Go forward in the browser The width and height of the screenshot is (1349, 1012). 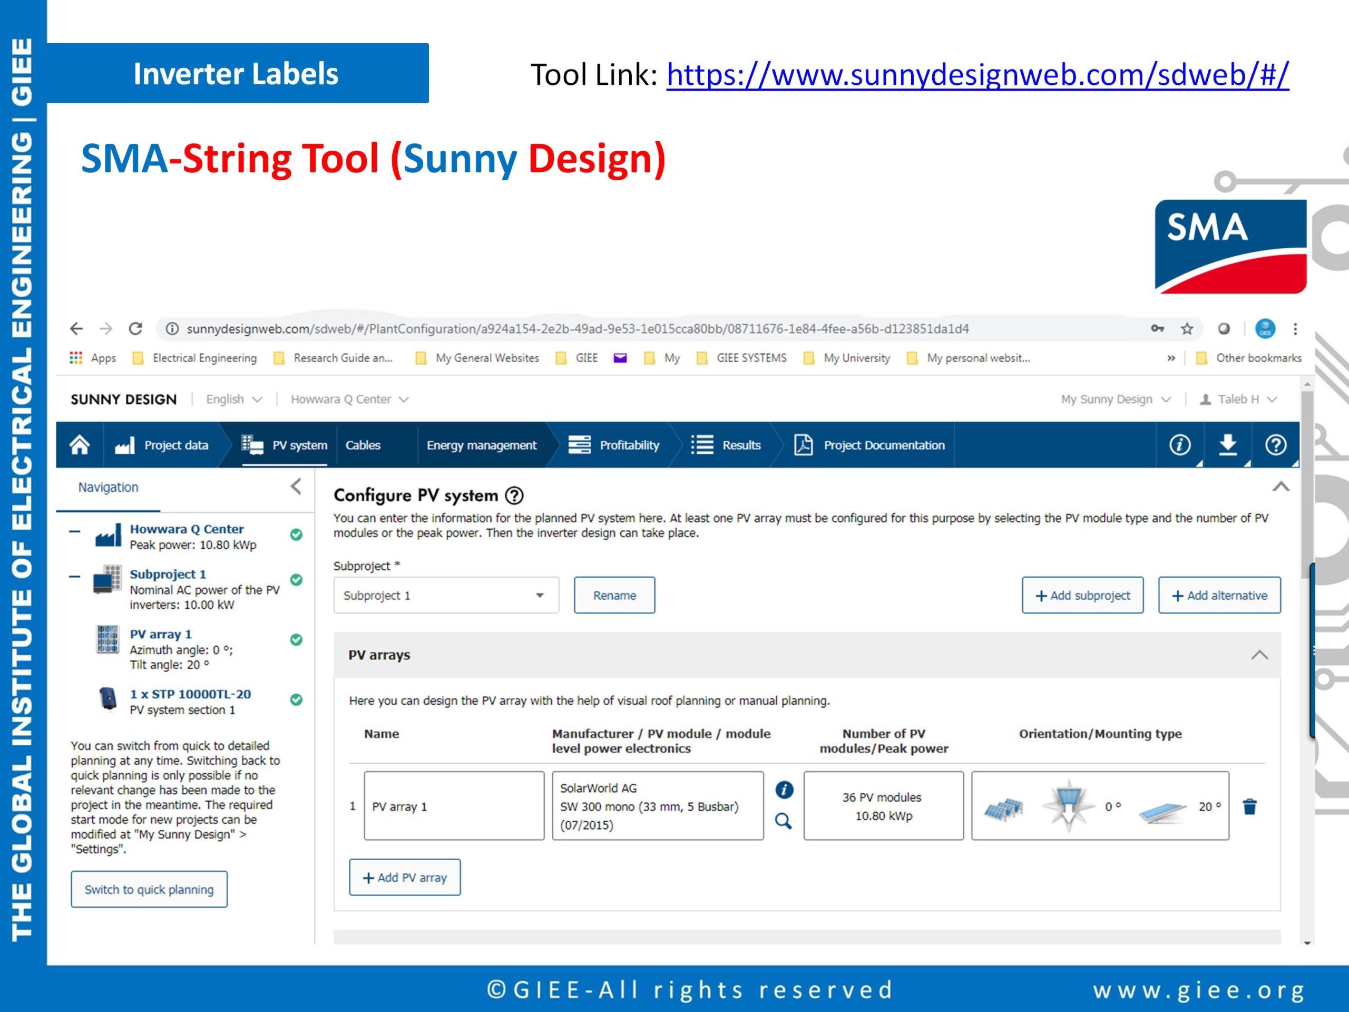click(x=106, y=329)
